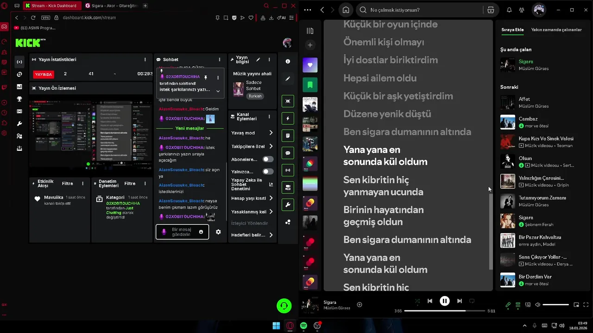This screenshot has width=593, height=333.
Task: Open Yapay Zeka ile Sohbet Denetimi link
Action: click(x=252, y=185)
